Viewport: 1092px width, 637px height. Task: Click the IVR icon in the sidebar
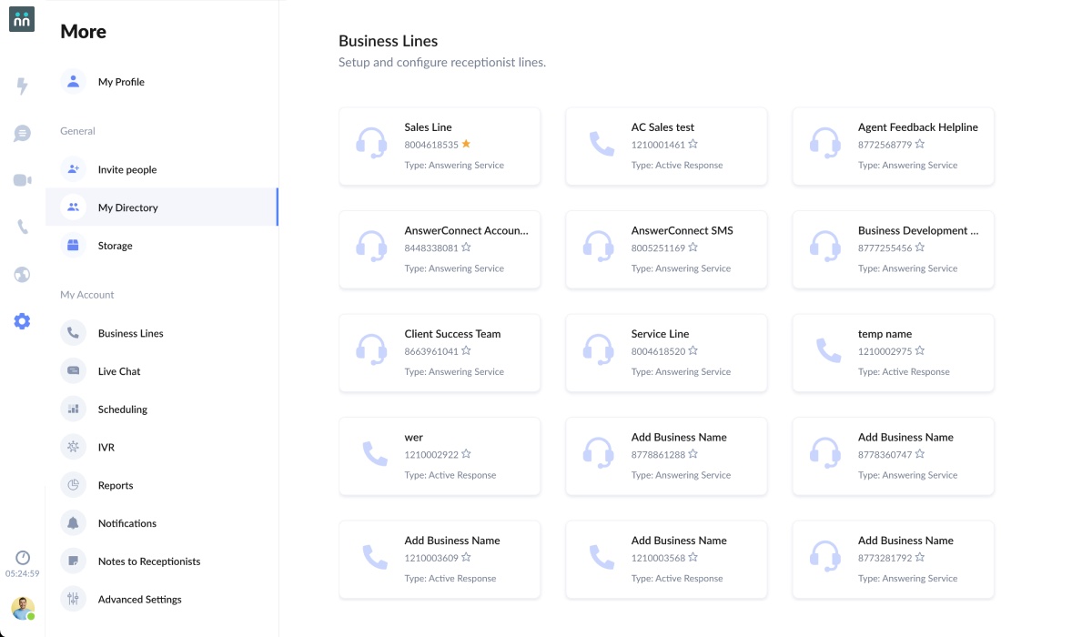73,447
